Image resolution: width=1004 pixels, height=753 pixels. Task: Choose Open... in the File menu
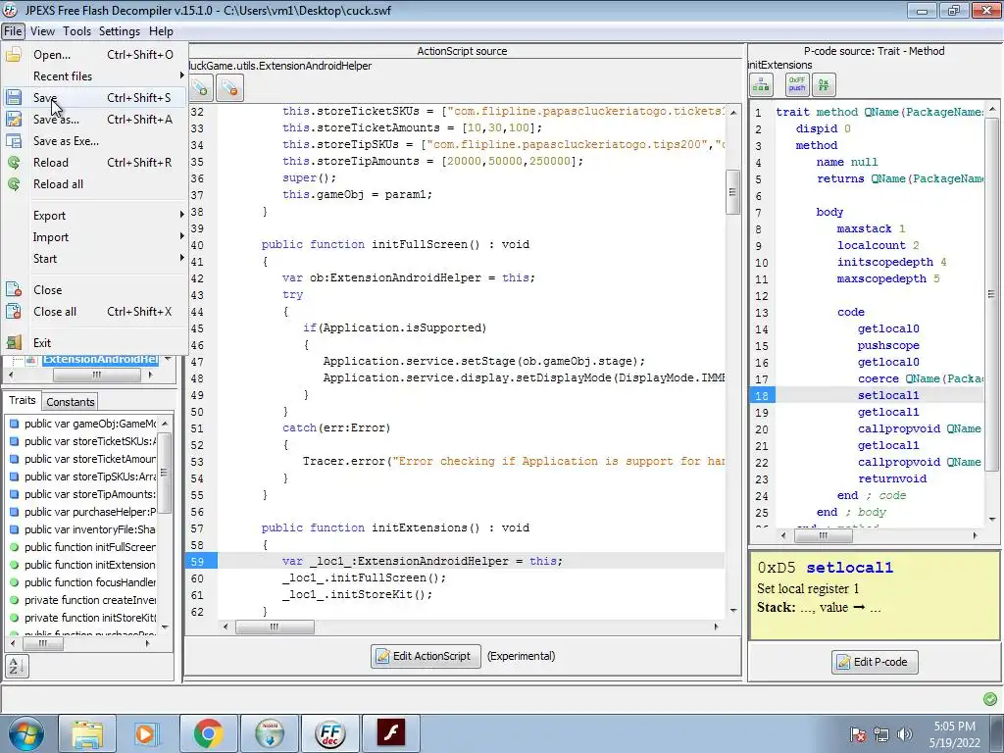(95, 55)
